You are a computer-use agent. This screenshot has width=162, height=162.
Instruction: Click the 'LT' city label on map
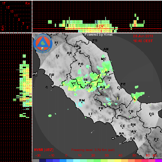point(91,114)
